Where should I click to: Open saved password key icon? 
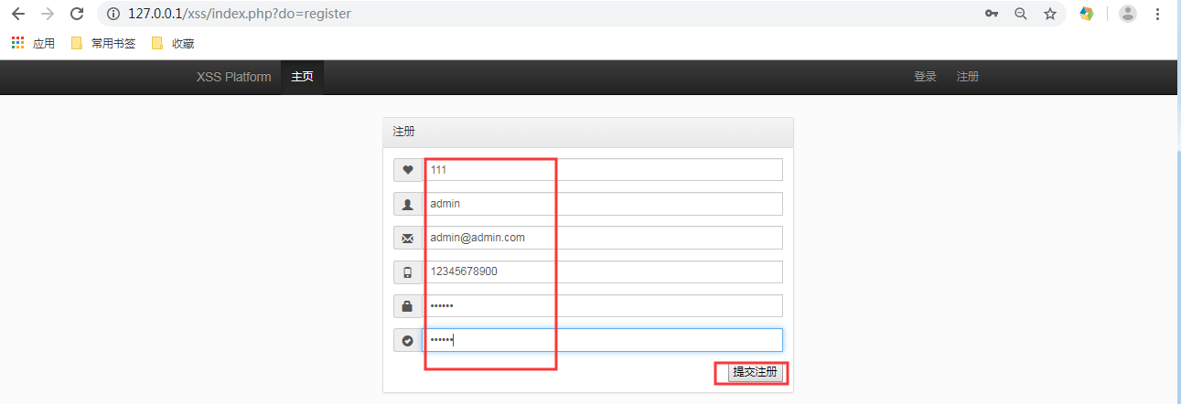click(x=991, y=14)
